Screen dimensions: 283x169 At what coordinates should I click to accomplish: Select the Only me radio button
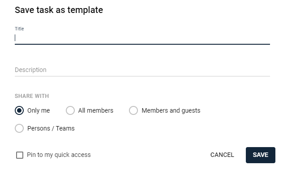click(19, 110)
